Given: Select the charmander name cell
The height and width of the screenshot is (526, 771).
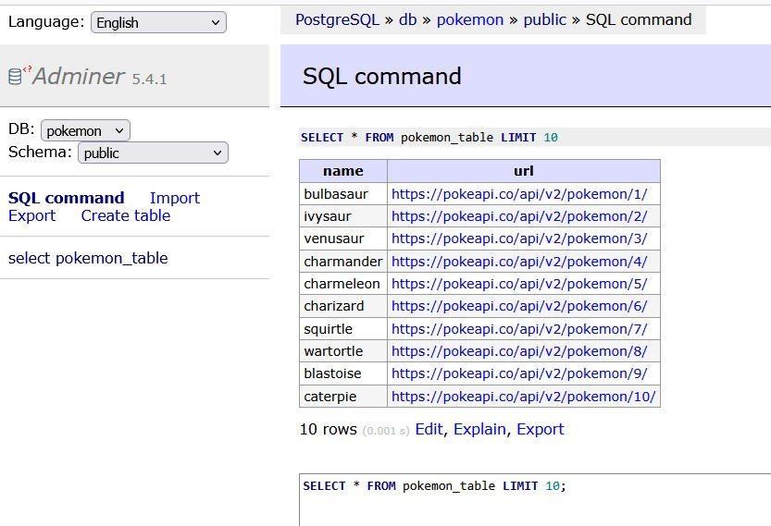Looking at the screenshot, I should click(x=343, y=262).
